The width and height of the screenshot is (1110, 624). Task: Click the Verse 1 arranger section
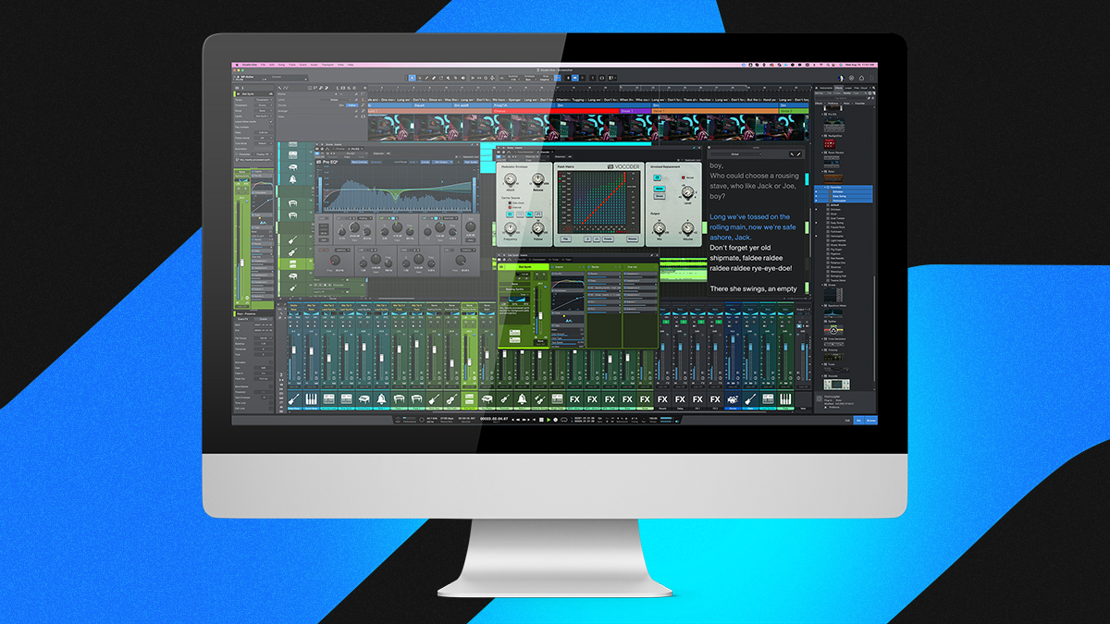715,111
